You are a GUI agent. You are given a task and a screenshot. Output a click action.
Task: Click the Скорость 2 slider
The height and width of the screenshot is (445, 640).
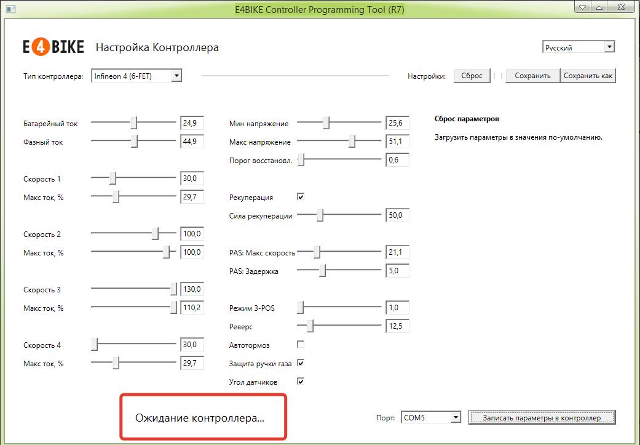point(133,234)
